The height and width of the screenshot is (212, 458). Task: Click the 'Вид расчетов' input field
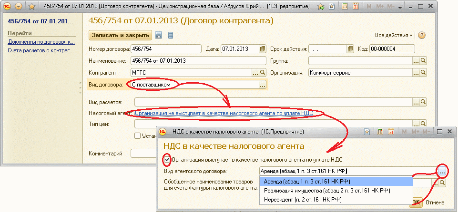[274, 102]
